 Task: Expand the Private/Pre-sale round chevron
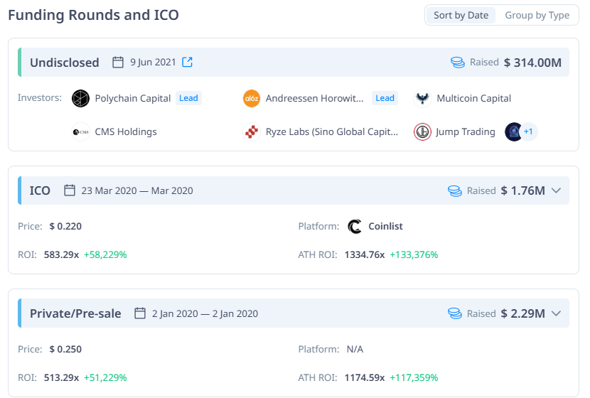coord(557,313)
